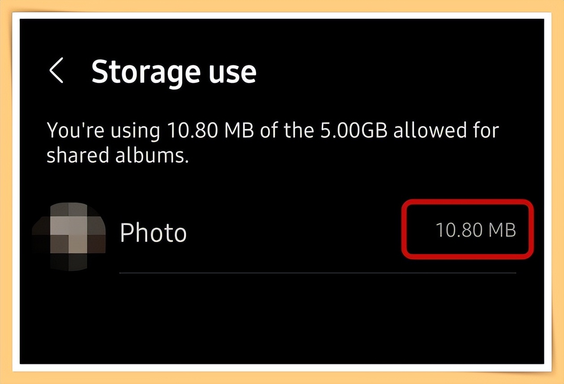Viewport: 564px width, 384px height.
Task: Click the divider line under Photo
Action: click(317, 272)
